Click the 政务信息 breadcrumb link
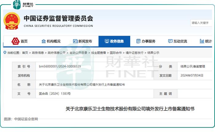The image size is (215, 132). [38, 53]
